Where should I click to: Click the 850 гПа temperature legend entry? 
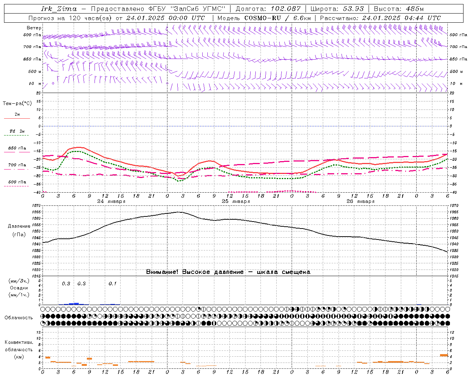(17, 149)
